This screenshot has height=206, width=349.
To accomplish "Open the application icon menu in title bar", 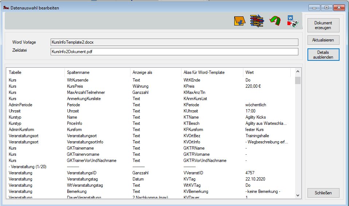I will (x=6, y=7).
